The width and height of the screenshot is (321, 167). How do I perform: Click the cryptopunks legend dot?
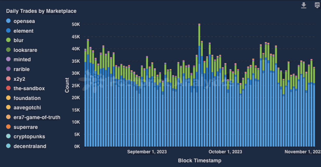click(8, 136)
